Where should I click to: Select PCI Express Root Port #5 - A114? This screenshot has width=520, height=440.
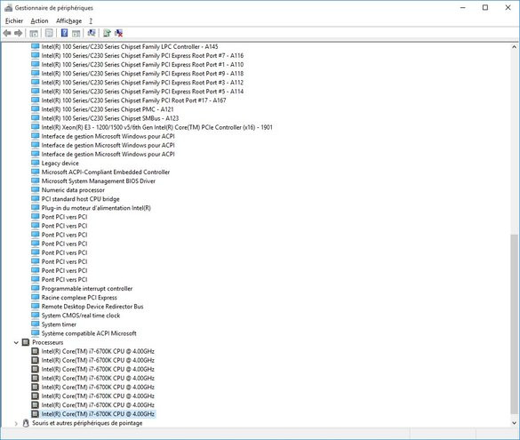coord(142,92)
